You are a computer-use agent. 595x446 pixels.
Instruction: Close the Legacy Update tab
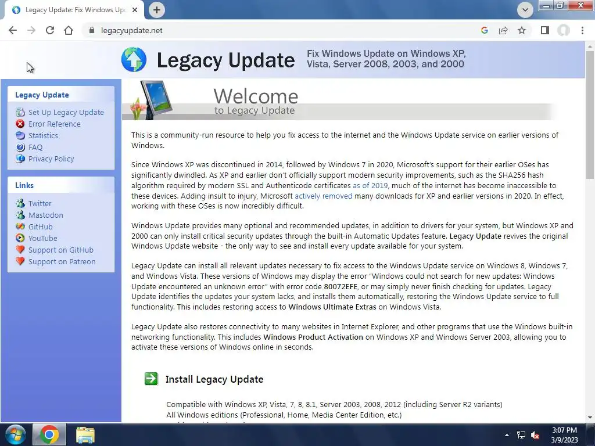pos(135,10)
